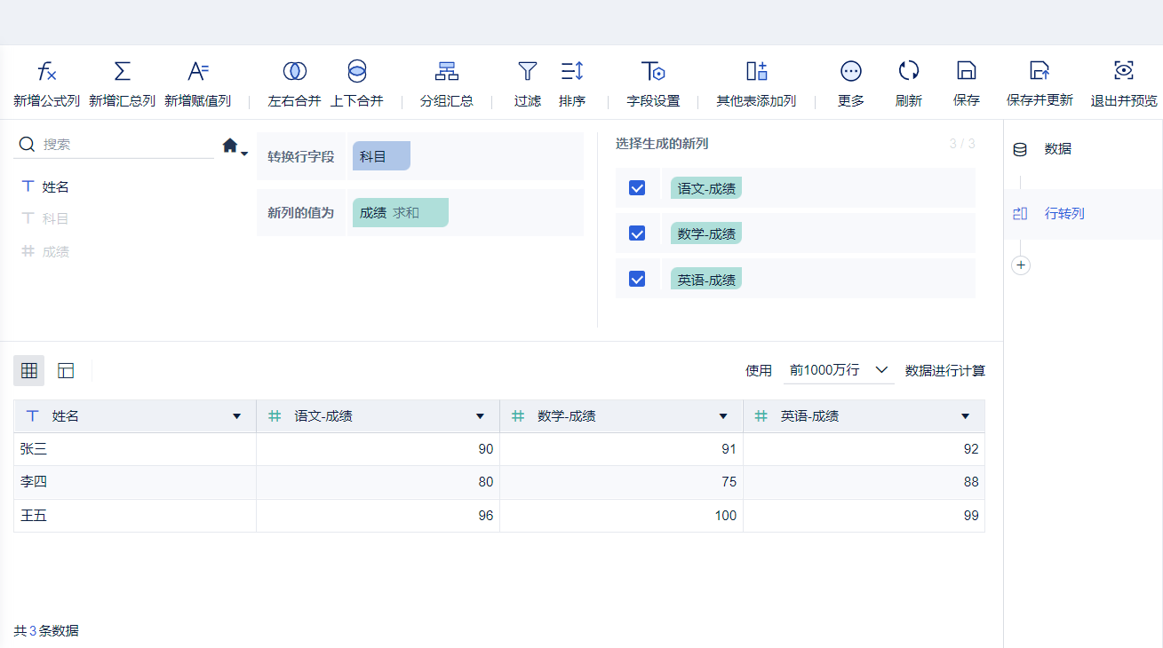Open left-right merge (左右合并)
This screenshot has width=1163, height=648.
click(295, 84)
